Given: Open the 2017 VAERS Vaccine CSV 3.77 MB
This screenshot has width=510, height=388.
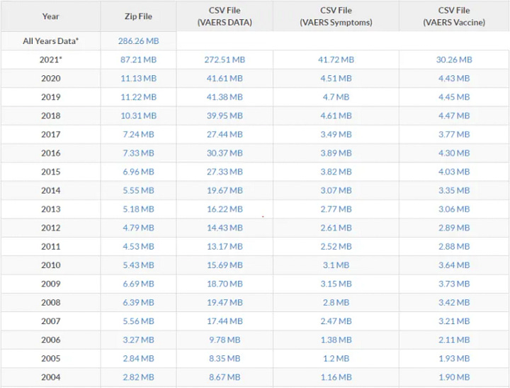Looking at the screenshot, I should pos(454,134).
